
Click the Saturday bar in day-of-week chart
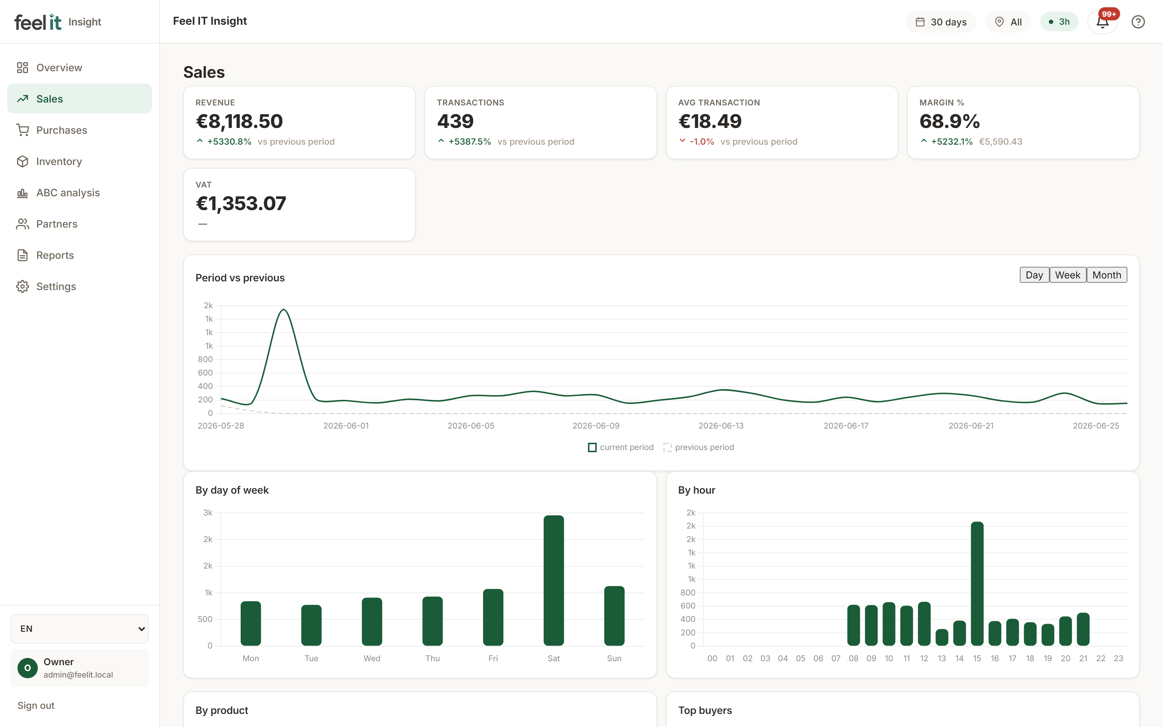point(554,581)
